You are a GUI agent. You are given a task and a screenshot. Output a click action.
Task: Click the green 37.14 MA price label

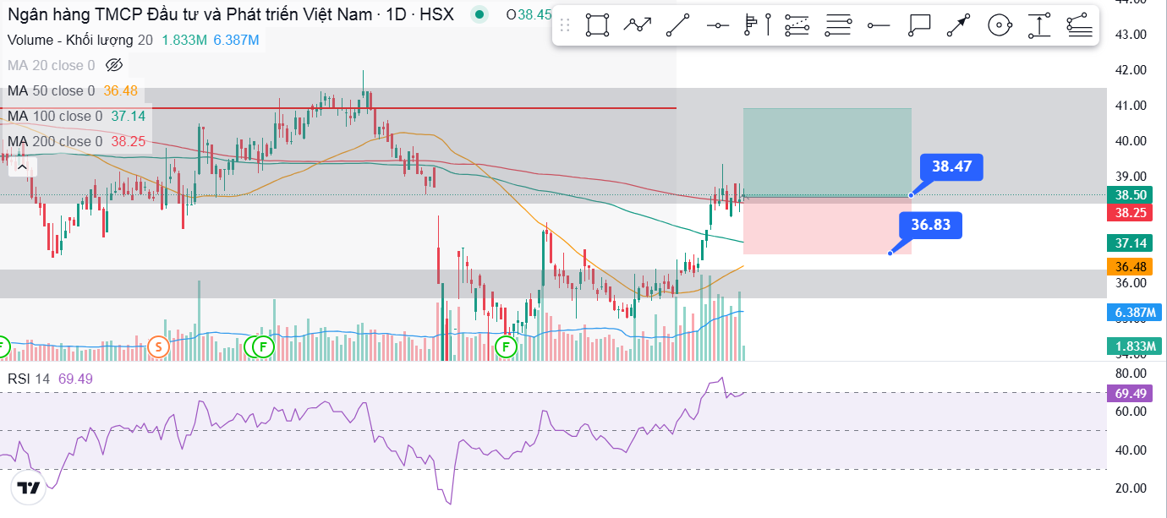point(1130,243)
